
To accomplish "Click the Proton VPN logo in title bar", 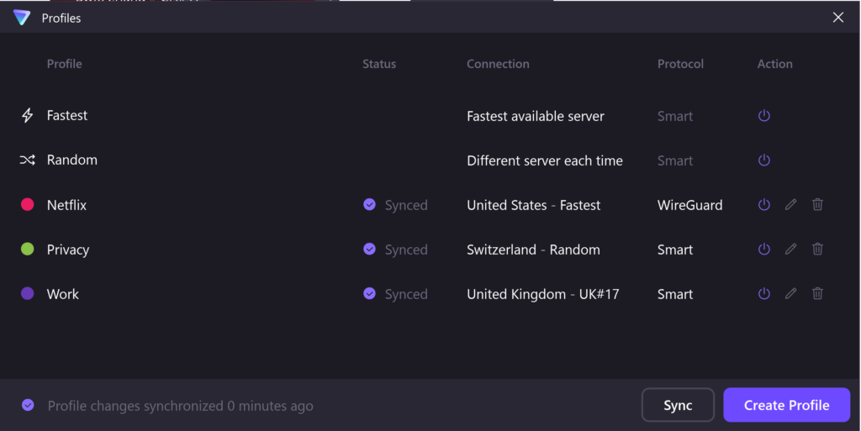I will 22,18.
